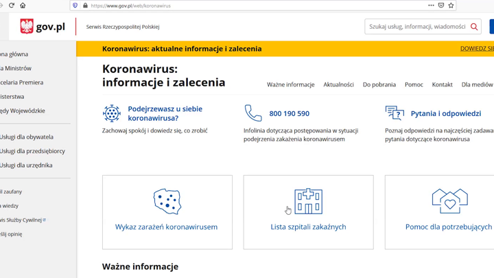Click the infectious hospitals building icon
Screen dimensions: 494x278
308,201
